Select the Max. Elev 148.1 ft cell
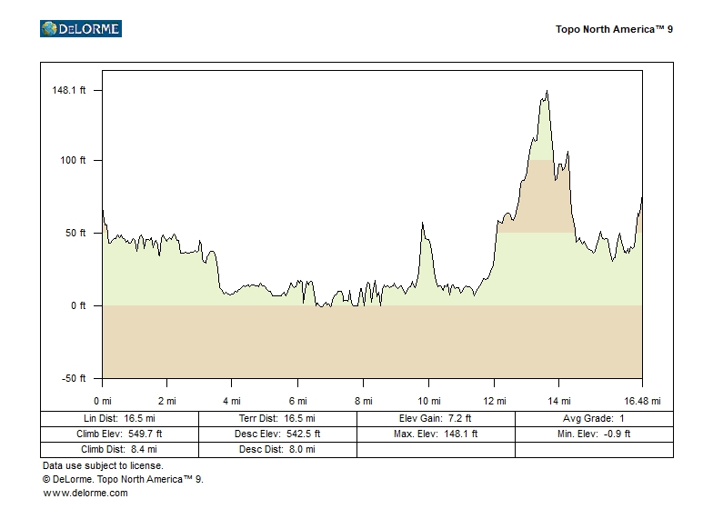Image resolution: width=713 pixels, height=519 pixels. pyautogui.click(x=436, y=434)
